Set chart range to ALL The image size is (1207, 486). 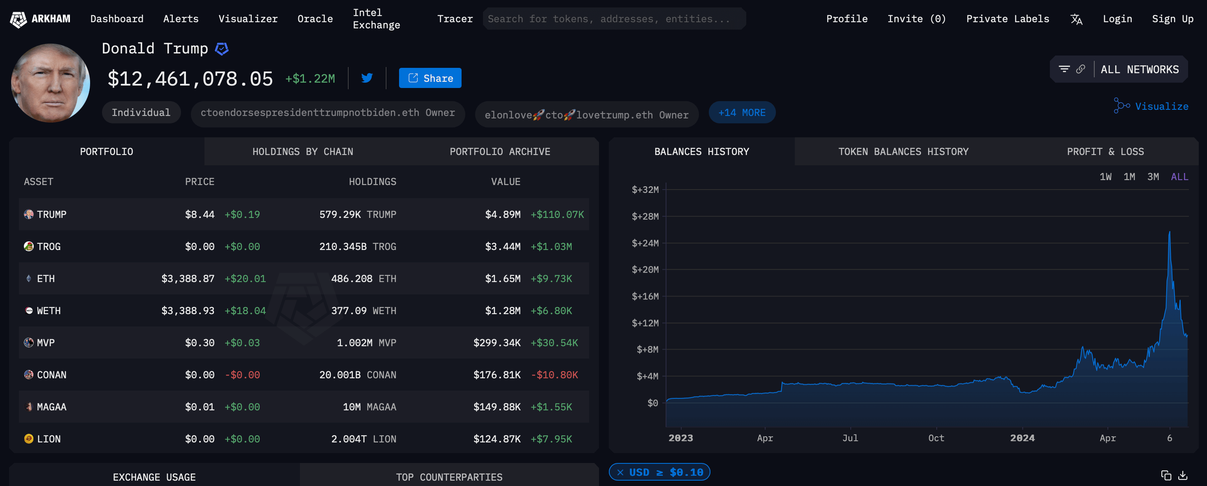pos(1179,177)
